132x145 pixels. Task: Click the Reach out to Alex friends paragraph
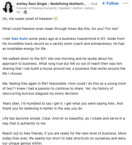pyautogui.click(x=64, y=138)
